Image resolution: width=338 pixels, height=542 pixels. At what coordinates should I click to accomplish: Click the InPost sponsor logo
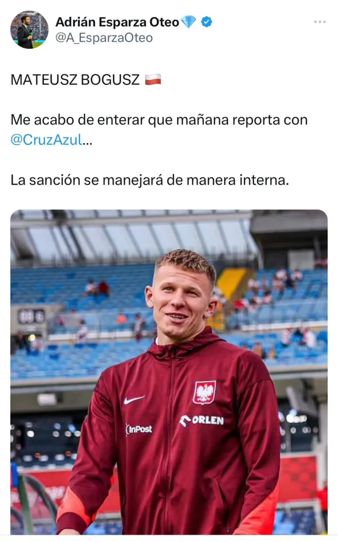tap(139, 430)
